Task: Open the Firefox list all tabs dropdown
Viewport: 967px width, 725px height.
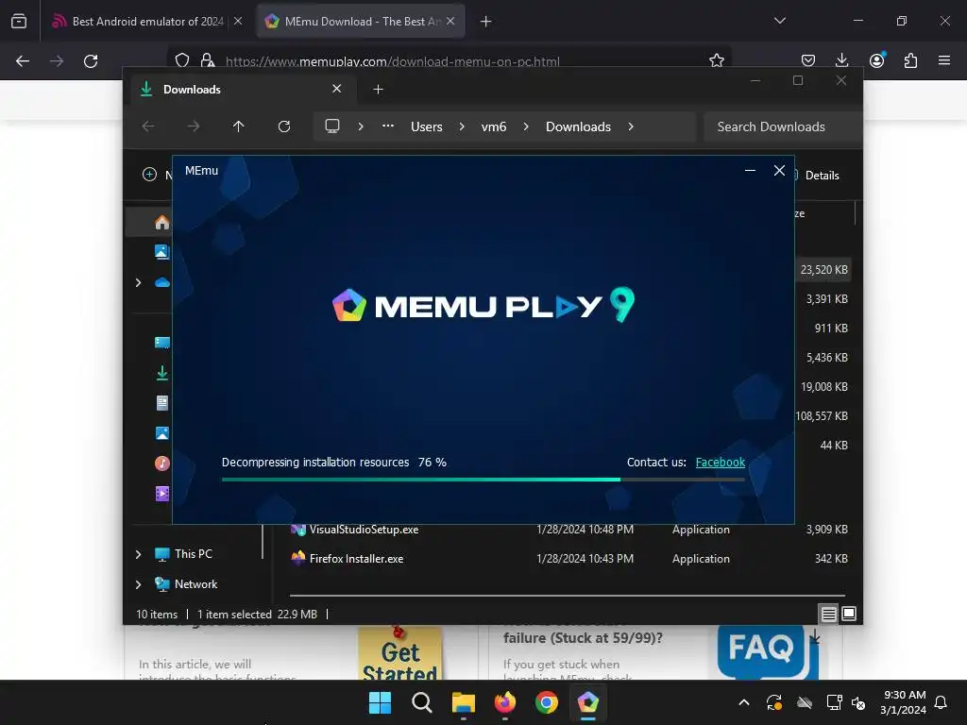Action: 779,21
